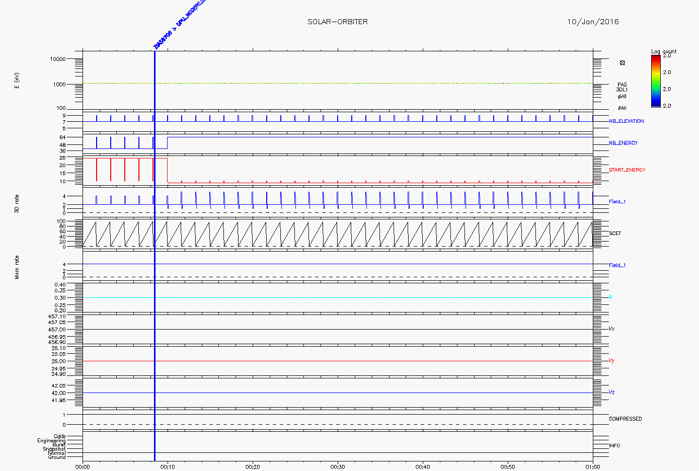699x471 pixels.
Task: Click the 25.00 tick on the Vy axis
Action: (58, 361)
